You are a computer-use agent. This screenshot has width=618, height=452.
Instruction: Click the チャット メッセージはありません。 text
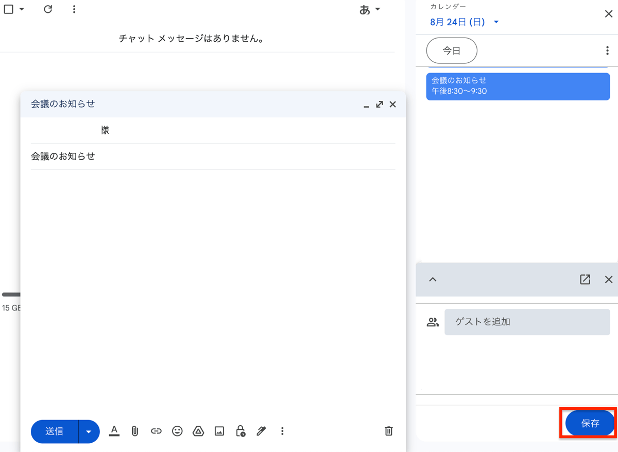point(192,39)
